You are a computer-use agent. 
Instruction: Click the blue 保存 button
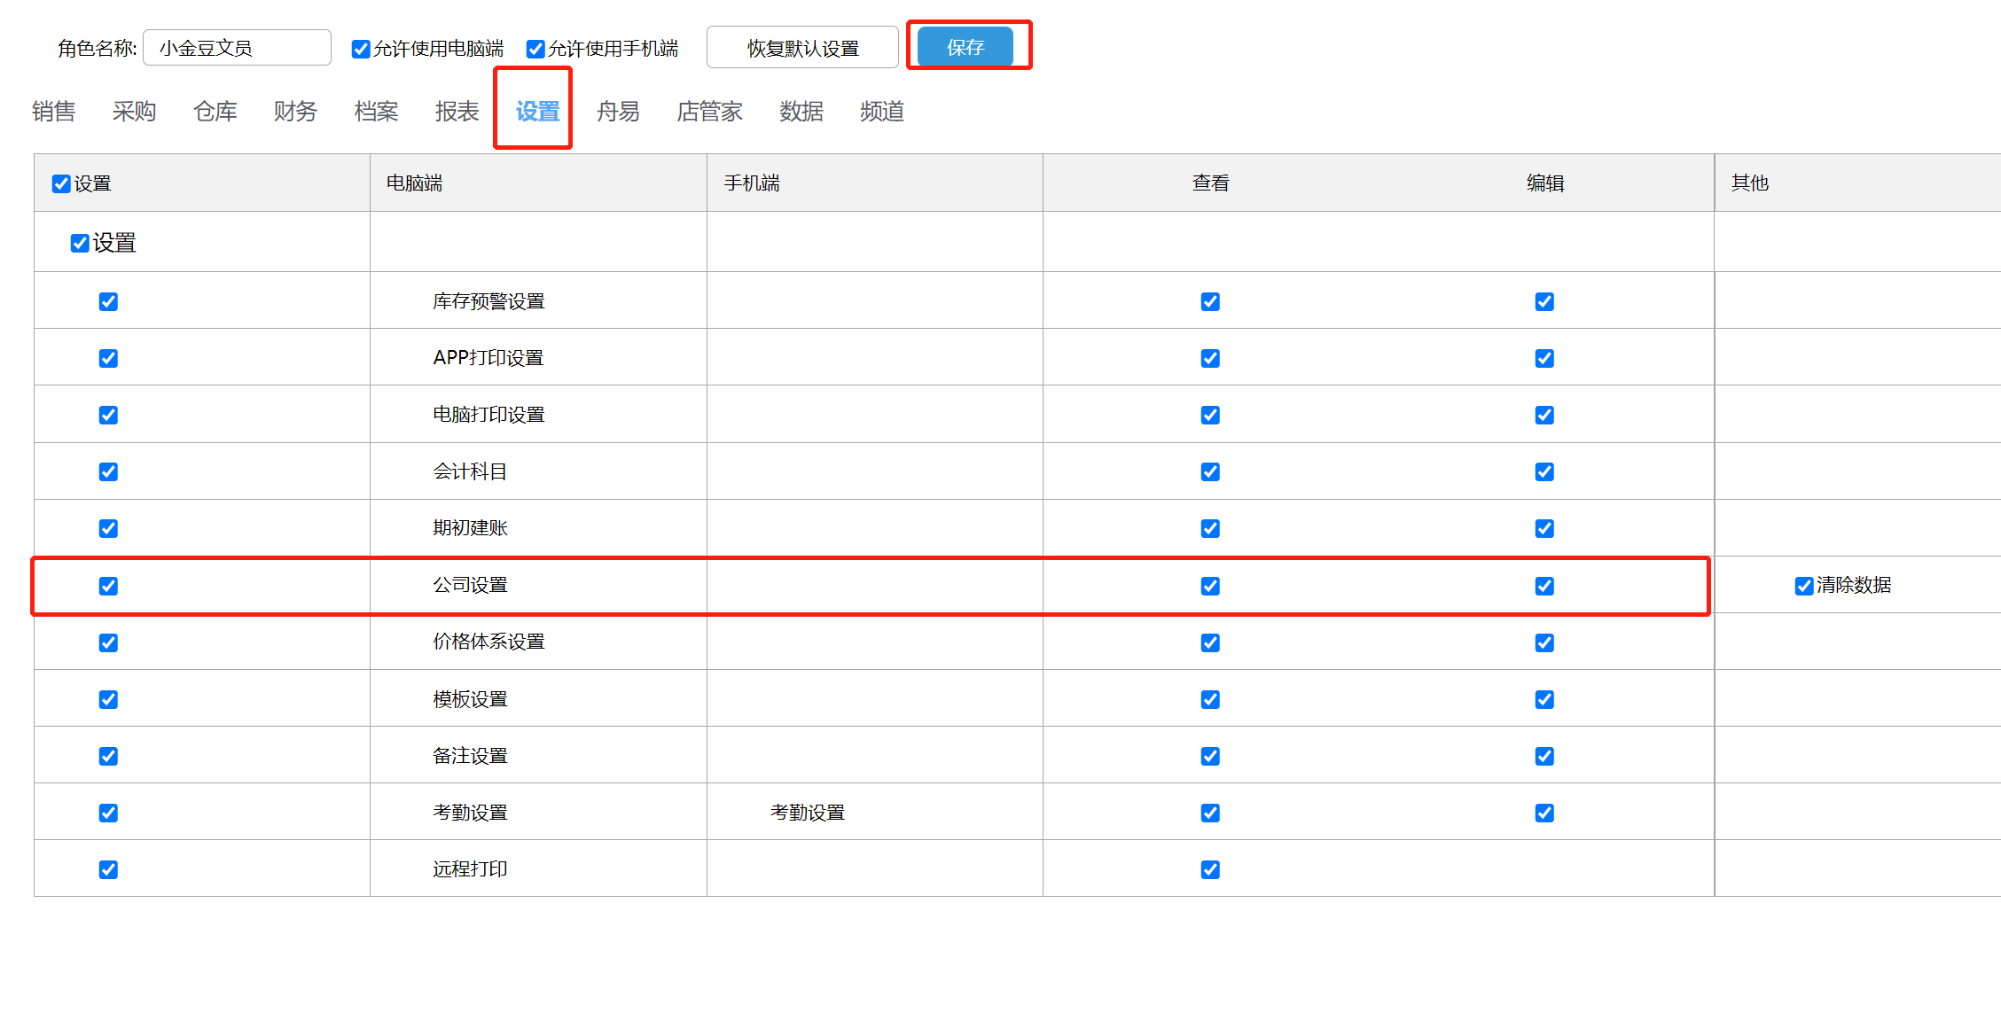point(965,47)
